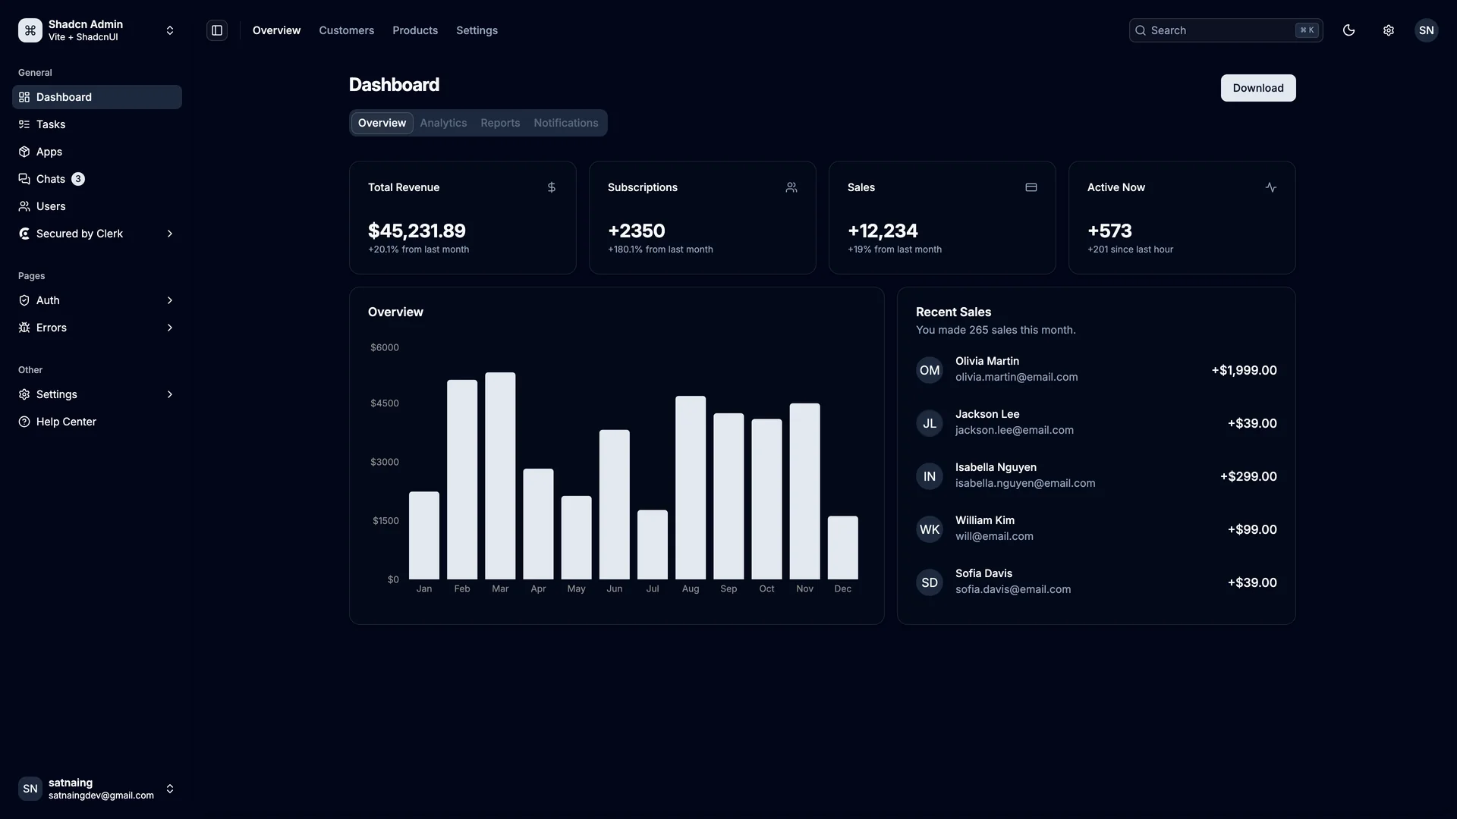Viewport: 1457px width, 819px height.
Task: Open the Help Center
Action: (x=66, y=421)
